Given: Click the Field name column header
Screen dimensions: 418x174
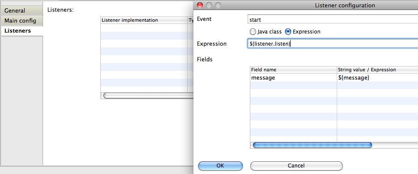Looking at the screenshot, I should point(293,70).
